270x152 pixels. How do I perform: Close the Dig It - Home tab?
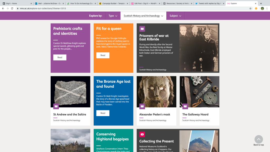click(31, 3)
